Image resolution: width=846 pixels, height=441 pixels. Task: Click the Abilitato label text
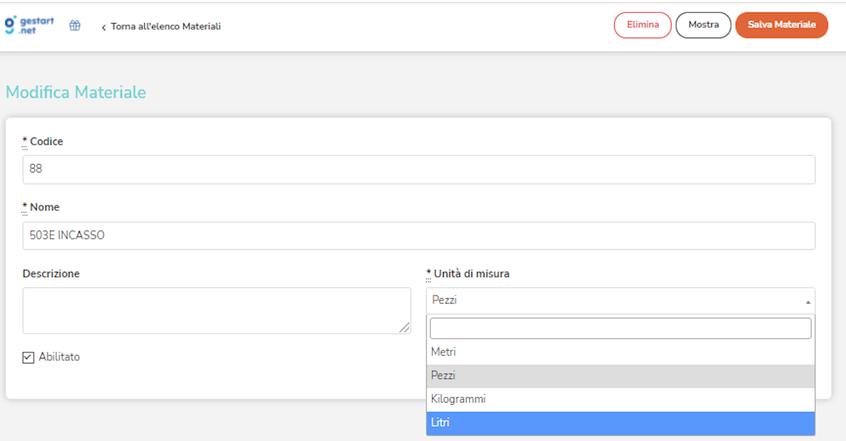[59, 357]
